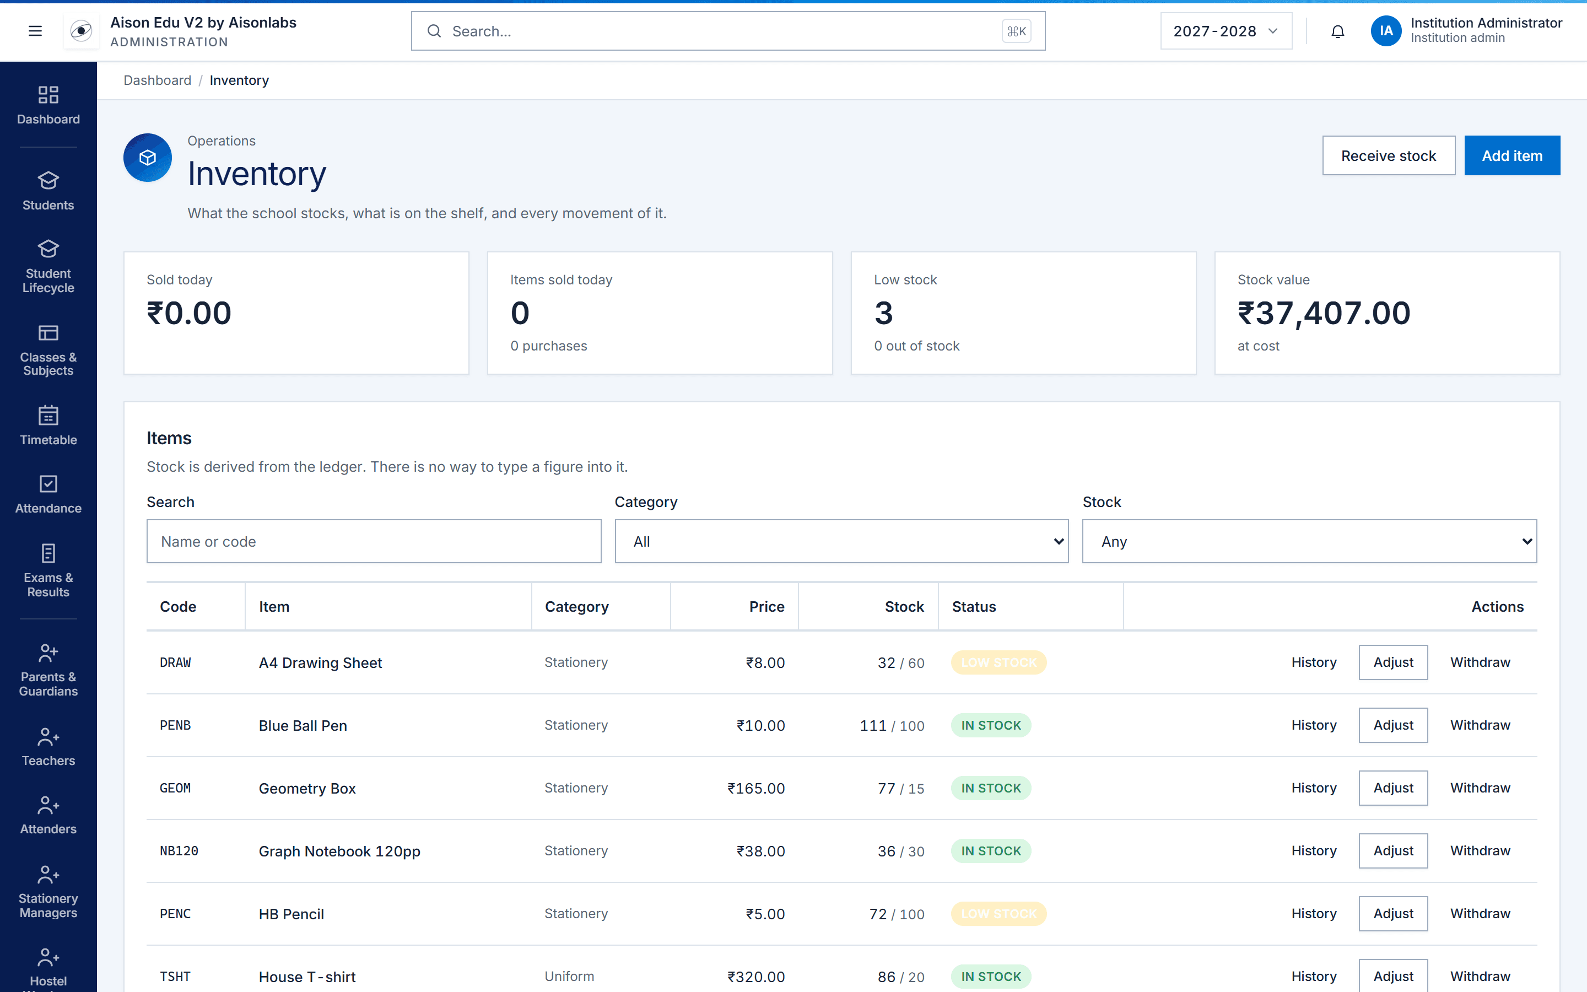Image resolution: width=1587 pixels, height=992 pixels.
Task: Open Student Lifecycle in the sidebar
Action: 48,266
